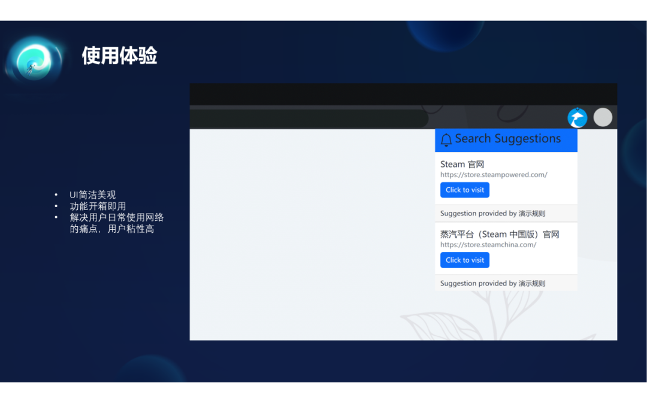Image resolution: width=647 pixels, height=404 pixels.
Task: Select the Steam 官网 suggestion title
Action: (x=462, y=164)
